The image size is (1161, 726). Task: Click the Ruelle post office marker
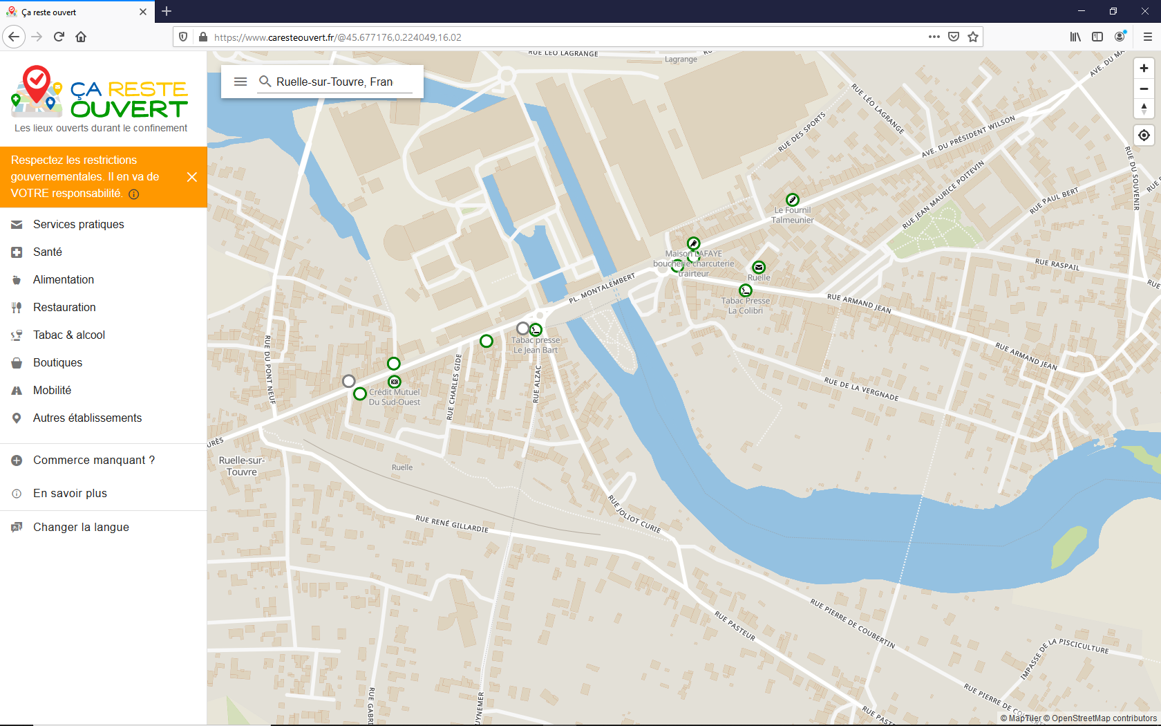[x=759, y=268]
